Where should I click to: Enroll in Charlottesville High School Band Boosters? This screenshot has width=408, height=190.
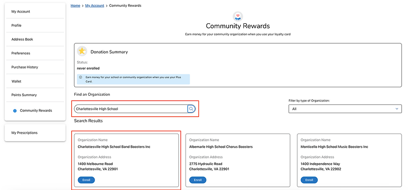point(86,180)
